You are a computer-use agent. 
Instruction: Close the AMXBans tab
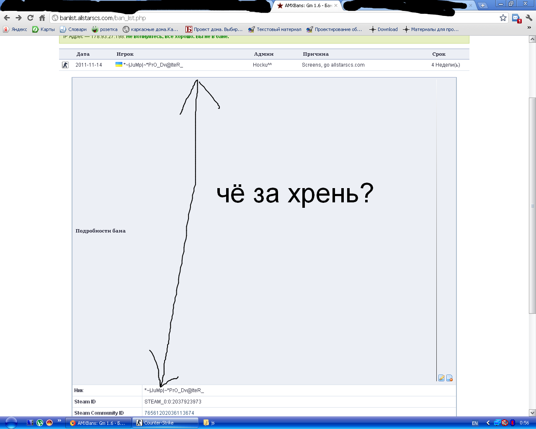[x=335, y=5]
